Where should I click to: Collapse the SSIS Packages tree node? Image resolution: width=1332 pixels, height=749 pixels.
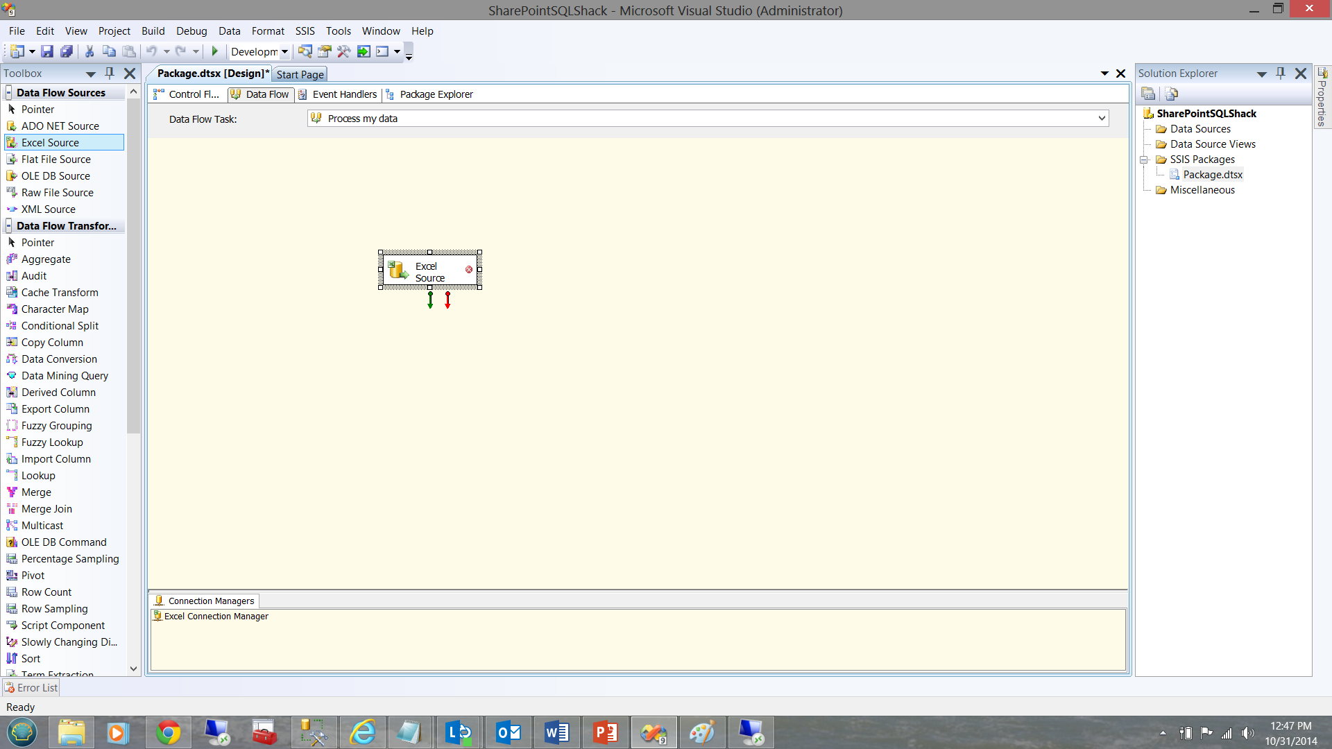(1144, 160)
